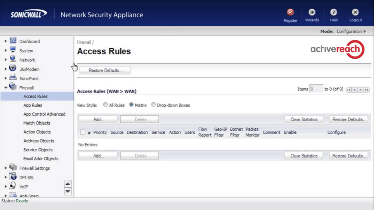Open Service Objects page
Screen dimensions: 374x210
[38, 150]
